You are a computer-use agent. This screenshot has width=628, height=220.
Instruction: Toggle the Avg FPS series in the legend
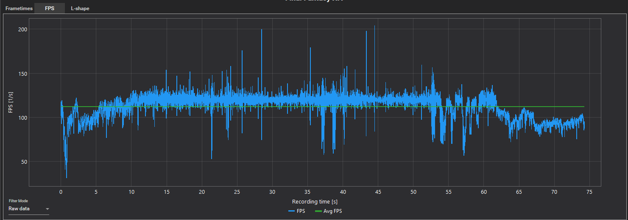[x=328, y=211]
